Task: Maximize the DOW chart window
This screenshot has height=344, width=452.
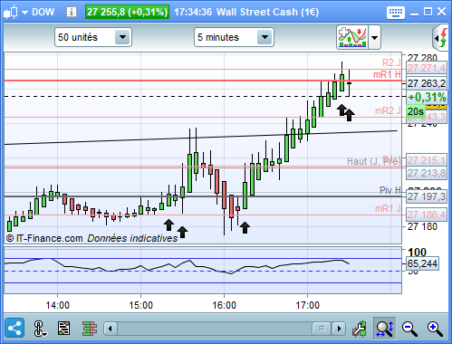Action: coord(428,12)
